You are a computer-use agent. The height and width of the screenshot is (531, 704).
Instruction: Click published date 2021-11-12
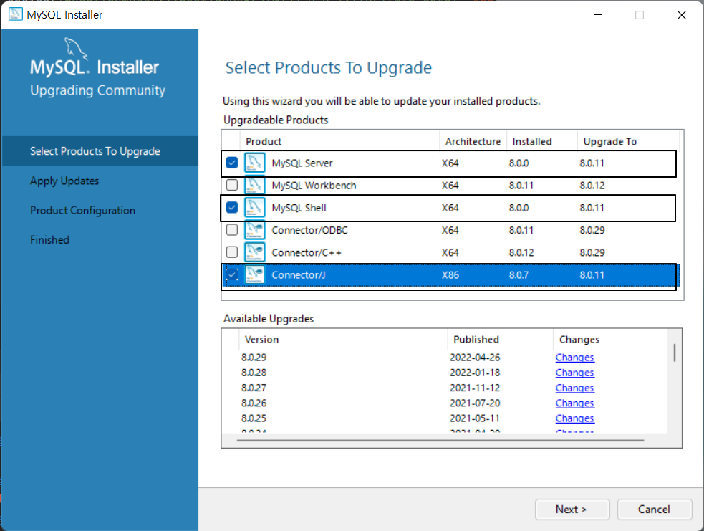tap(475, 388)
